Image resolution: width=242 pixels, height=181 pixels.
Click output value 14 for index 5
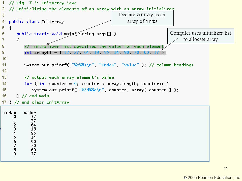[x=34, y=137]
